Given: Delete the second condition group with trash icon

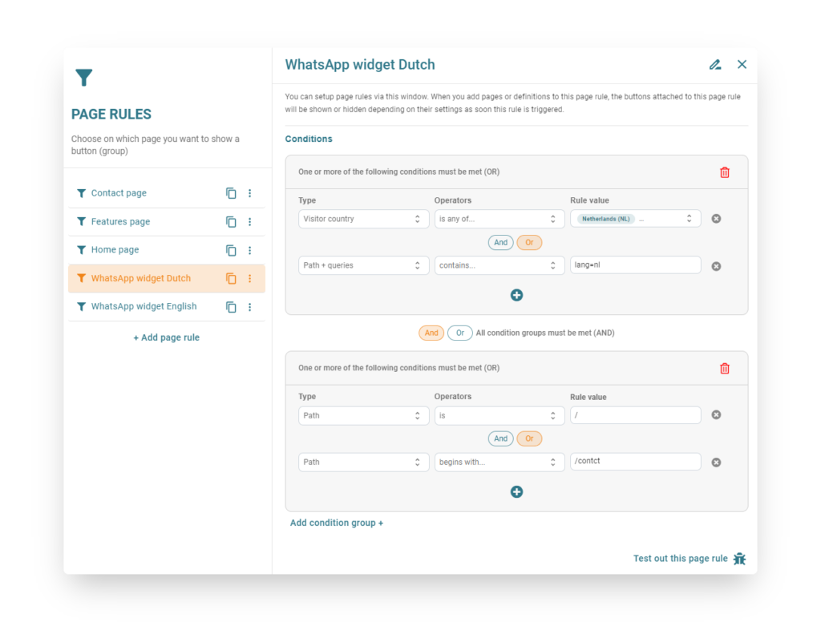Looking at the screenshot, I should coord(725,369).
